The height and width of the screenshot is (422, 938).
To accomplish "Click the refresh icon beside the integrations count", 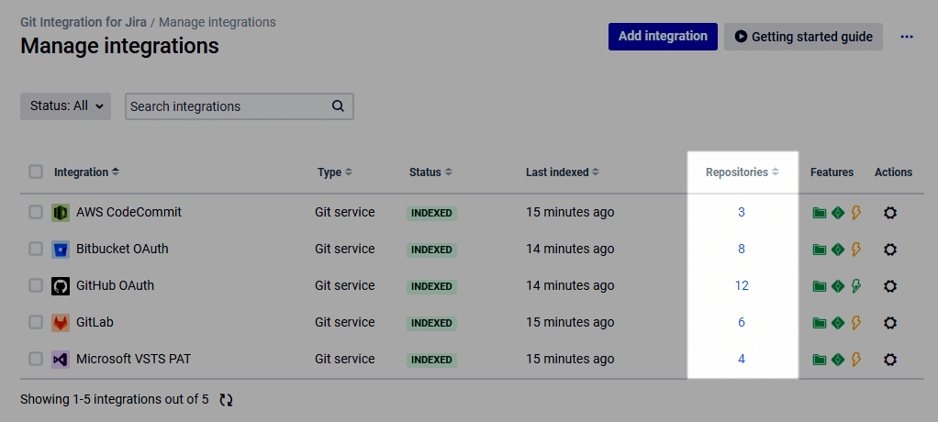I will tap(226, 400).
